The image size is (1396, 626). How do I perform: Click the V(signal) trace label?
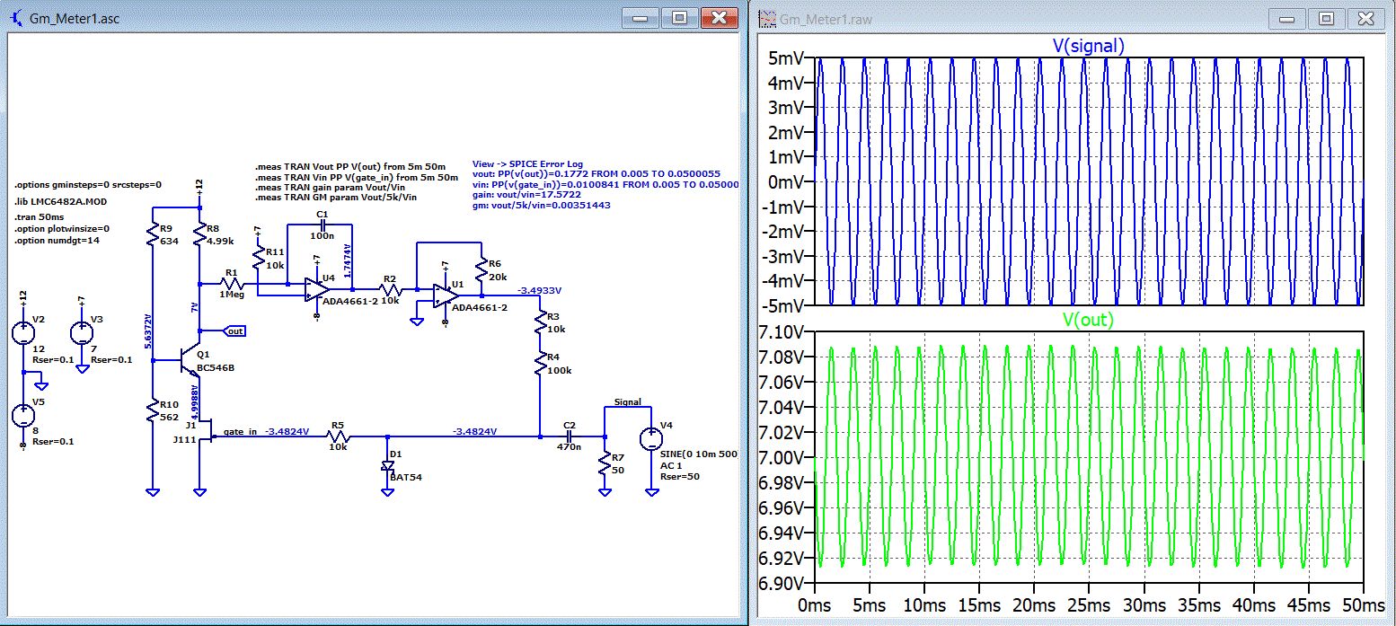tap(1088, 46)
